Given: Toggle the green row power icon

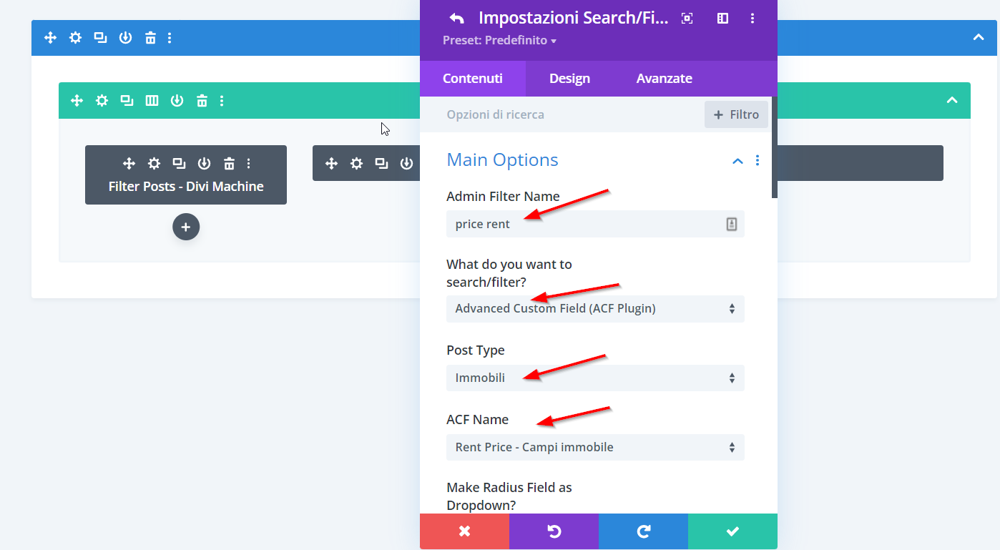Looking at the screenshot, I should 177,101.
